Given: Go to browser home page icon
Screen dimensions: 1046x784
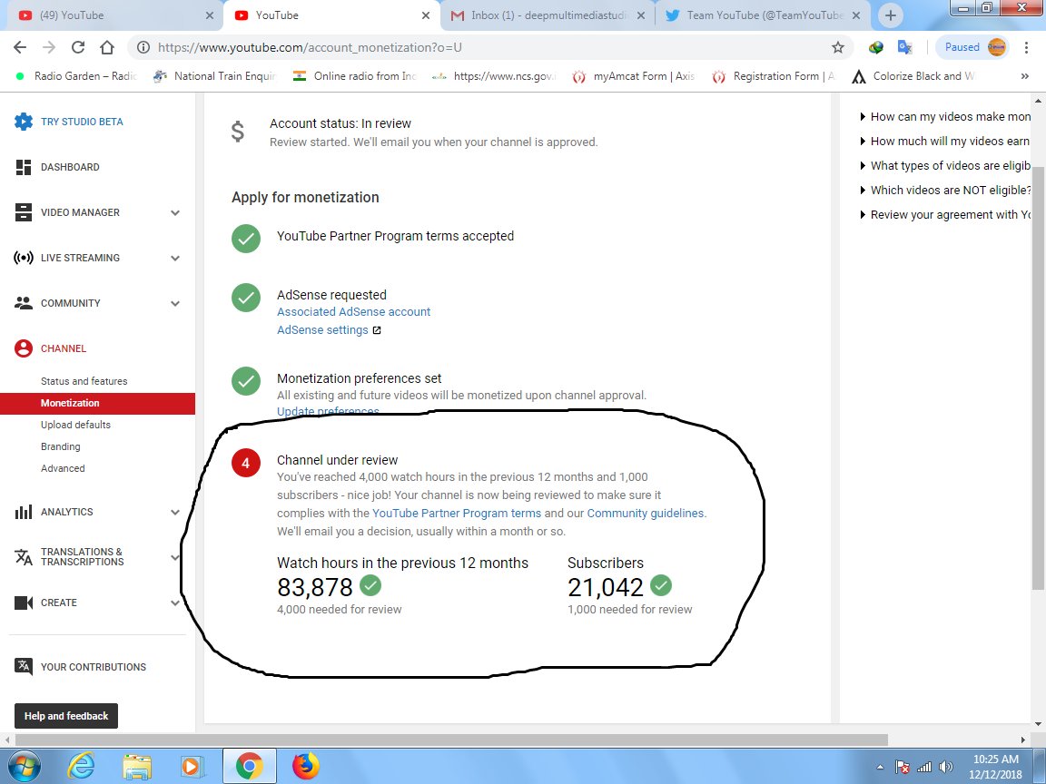Looking at the screenshot, I should [107, 46].
